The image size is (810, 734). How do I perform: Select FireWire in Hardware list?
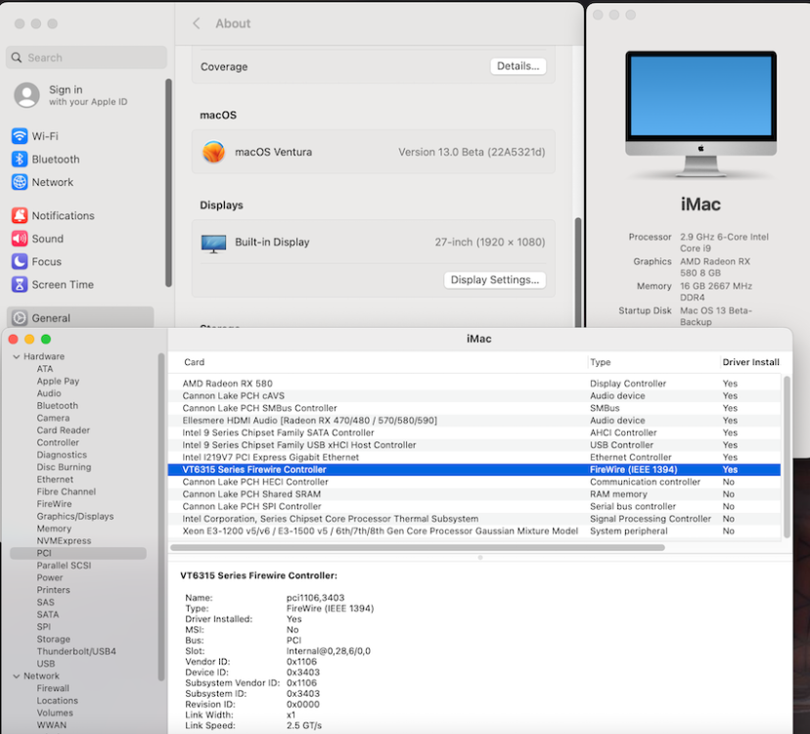pyautogui.click(x=54, y=504)
